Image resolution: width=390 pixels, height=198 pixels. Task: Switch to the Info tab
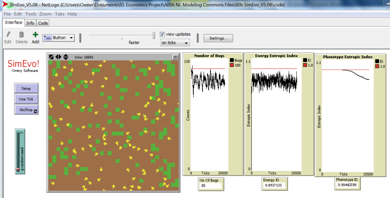(30, 23)
